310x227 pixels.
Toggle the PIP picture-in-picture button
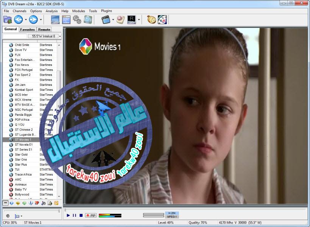(91, 215)
